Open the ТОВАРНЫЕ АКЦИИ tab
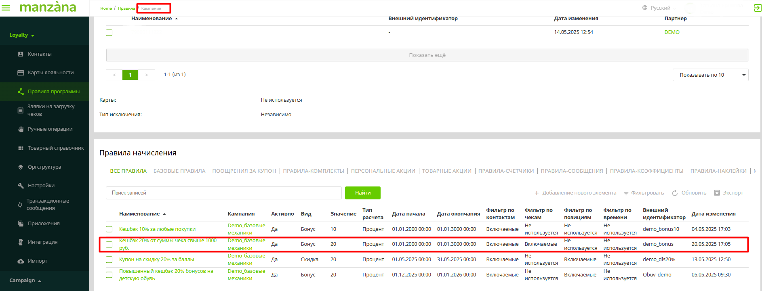Viewport: 762px width, 291px height. coord(446,171)
